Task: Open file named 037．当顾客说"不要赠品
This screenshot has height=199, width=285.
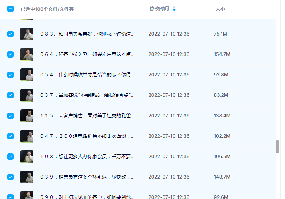Action: [87, 95]
